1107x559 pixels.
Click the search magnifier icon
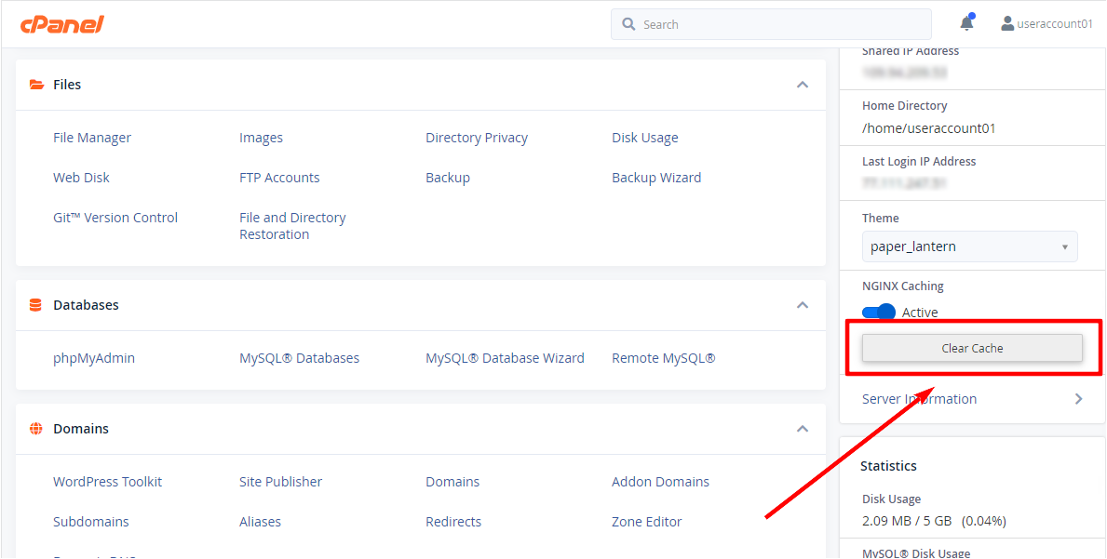[x=628, y=24]
